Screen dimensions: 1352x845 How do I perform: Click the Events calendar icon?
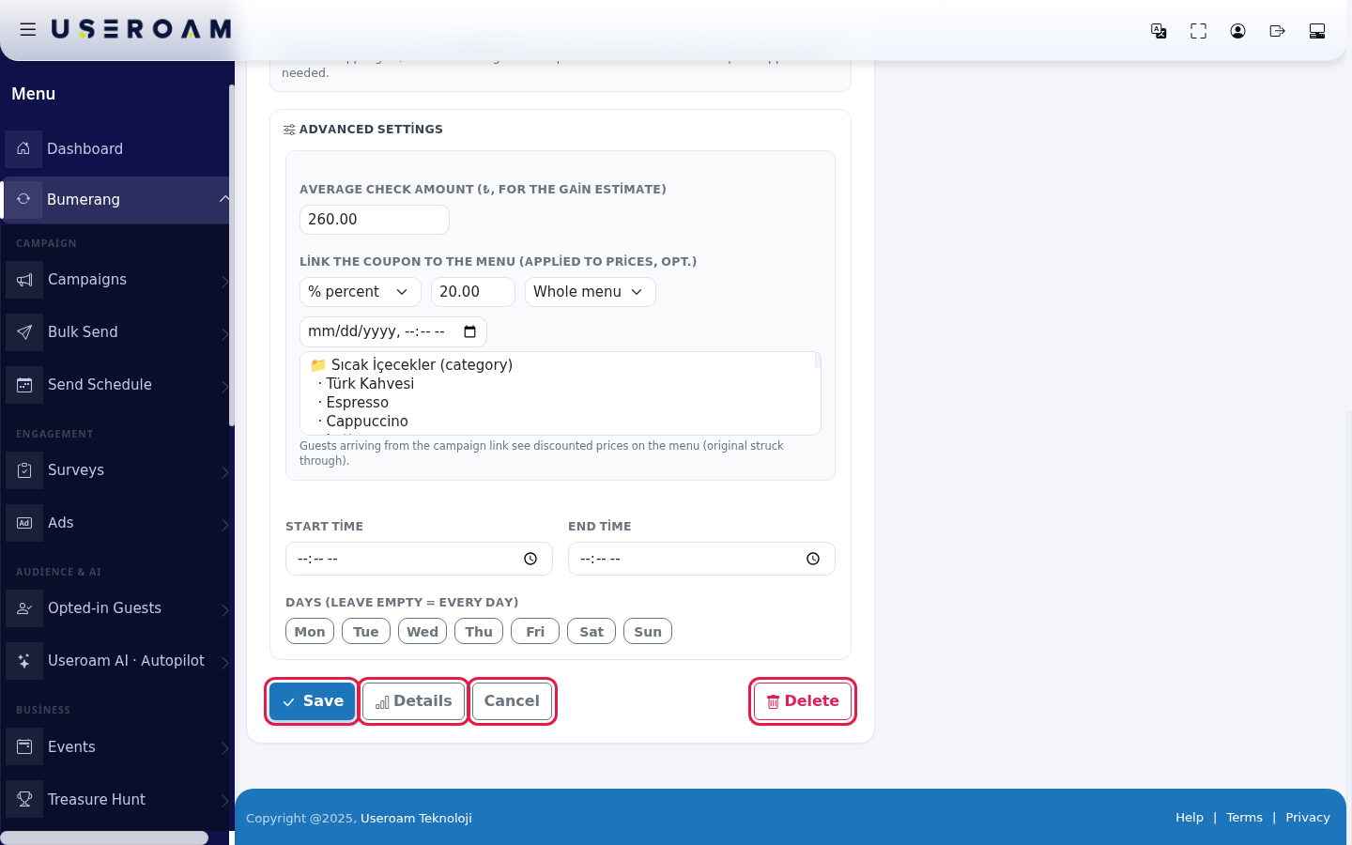[x=24, y=747]
